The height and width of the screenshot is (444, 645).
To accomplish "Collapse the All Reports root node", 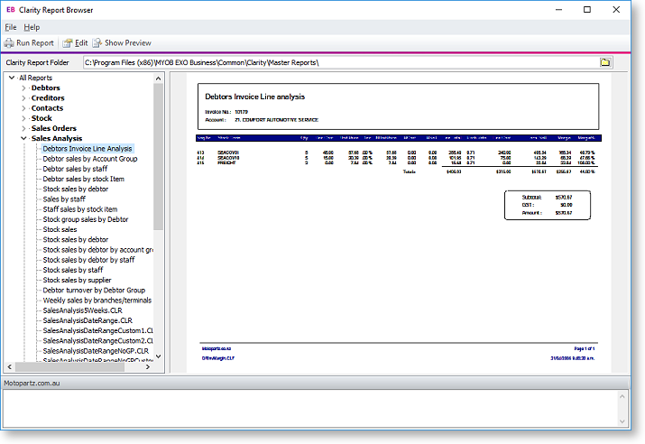I will click(x=12, y=79).
